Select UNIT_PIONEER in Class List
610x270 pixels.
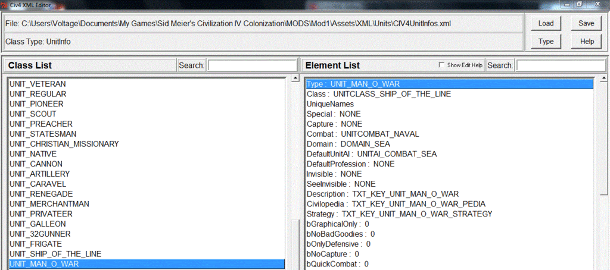click(147, 104)
